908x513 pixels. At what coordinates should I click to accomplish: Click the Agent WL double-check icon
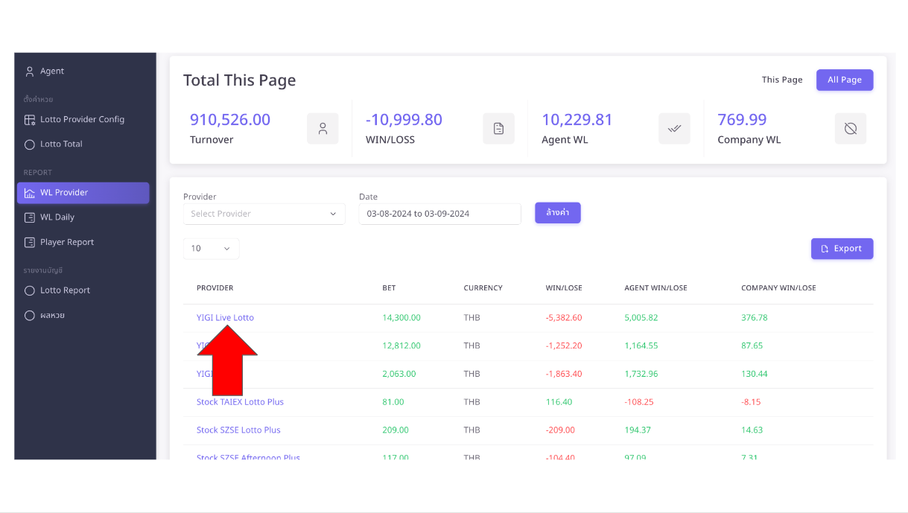pyautogui.click(x=674, y=129)
